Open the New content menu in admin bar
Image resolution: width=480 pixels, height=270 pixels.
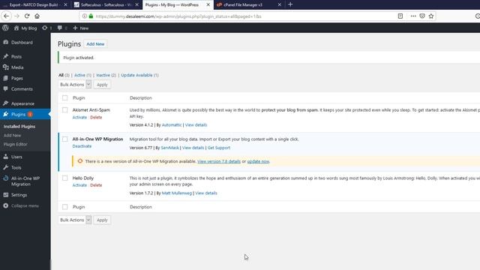(x=81, y=28)
